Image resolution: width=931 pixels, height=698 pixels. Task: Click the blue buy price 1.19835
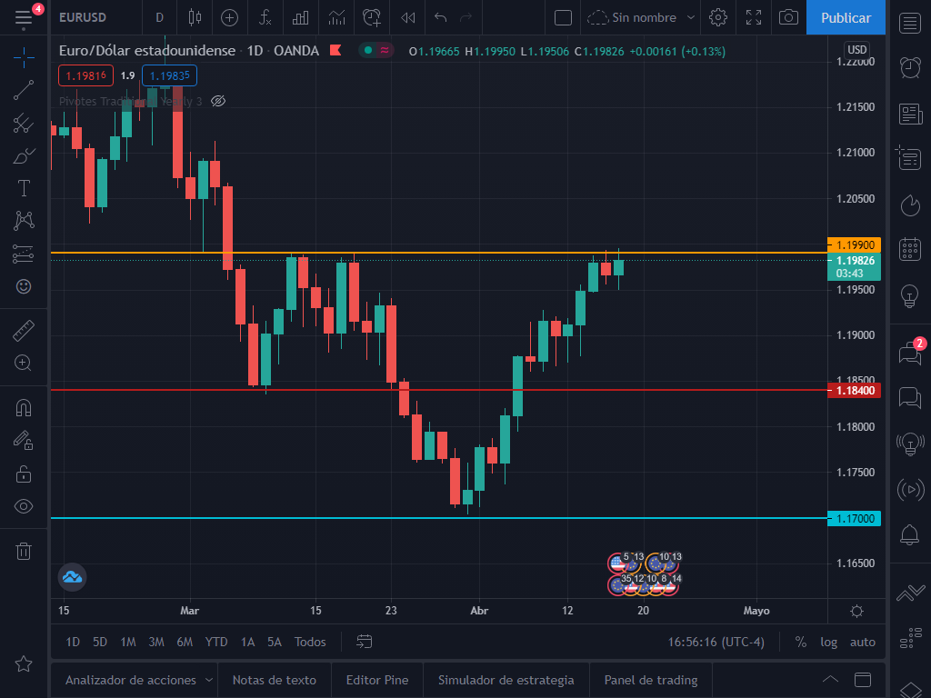[x=169, y=76]
